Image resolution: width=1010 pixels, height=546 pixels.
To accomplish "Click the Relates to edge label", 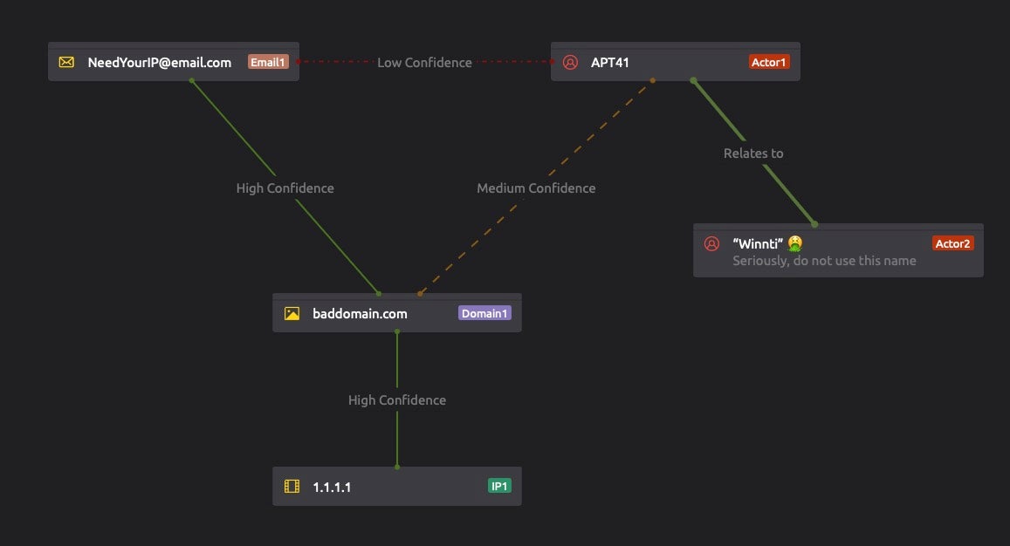I will pos(753,154).
